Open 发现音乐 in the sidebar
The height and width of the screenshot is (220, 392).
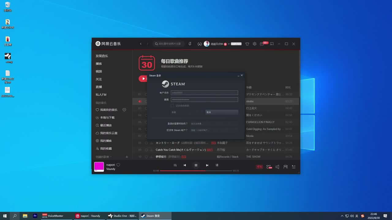(x=102, y=56)
